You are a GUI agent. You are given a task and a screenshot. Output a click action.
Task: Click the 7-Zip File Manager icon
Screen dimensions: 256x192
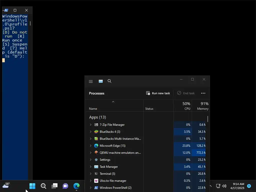point(96,125)
